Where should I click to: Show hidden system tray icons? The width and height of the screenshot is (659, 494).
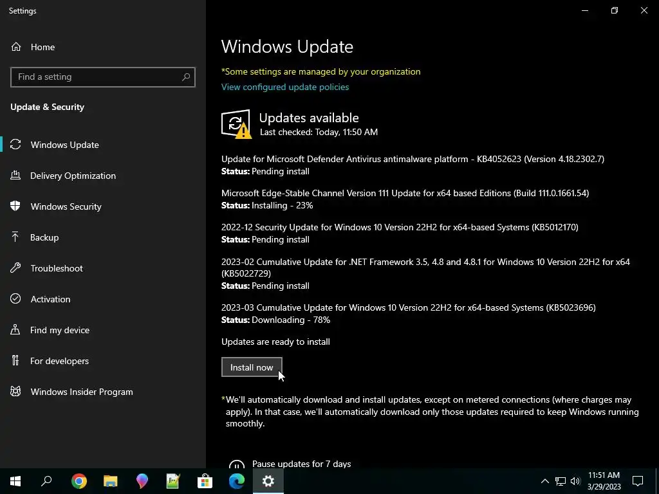click(x=544, y=481)
